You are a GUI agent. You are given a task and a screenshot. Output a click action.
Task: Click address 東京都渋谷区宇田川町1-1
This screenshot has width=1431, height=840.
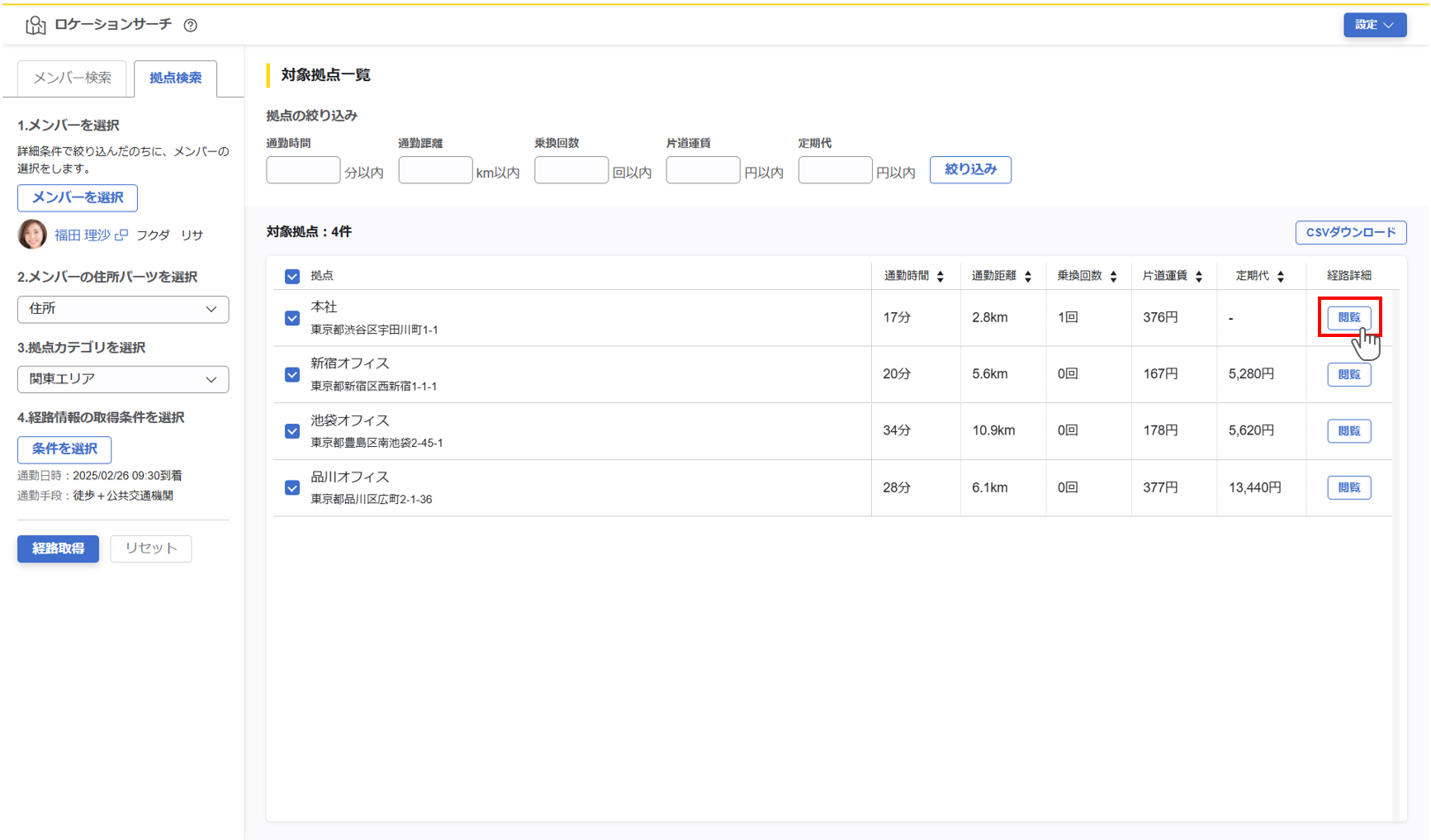(x=374, y=330)
